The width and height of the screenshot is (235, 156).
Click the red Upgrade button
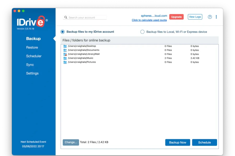pyautogui.click(x=176, y=17)
